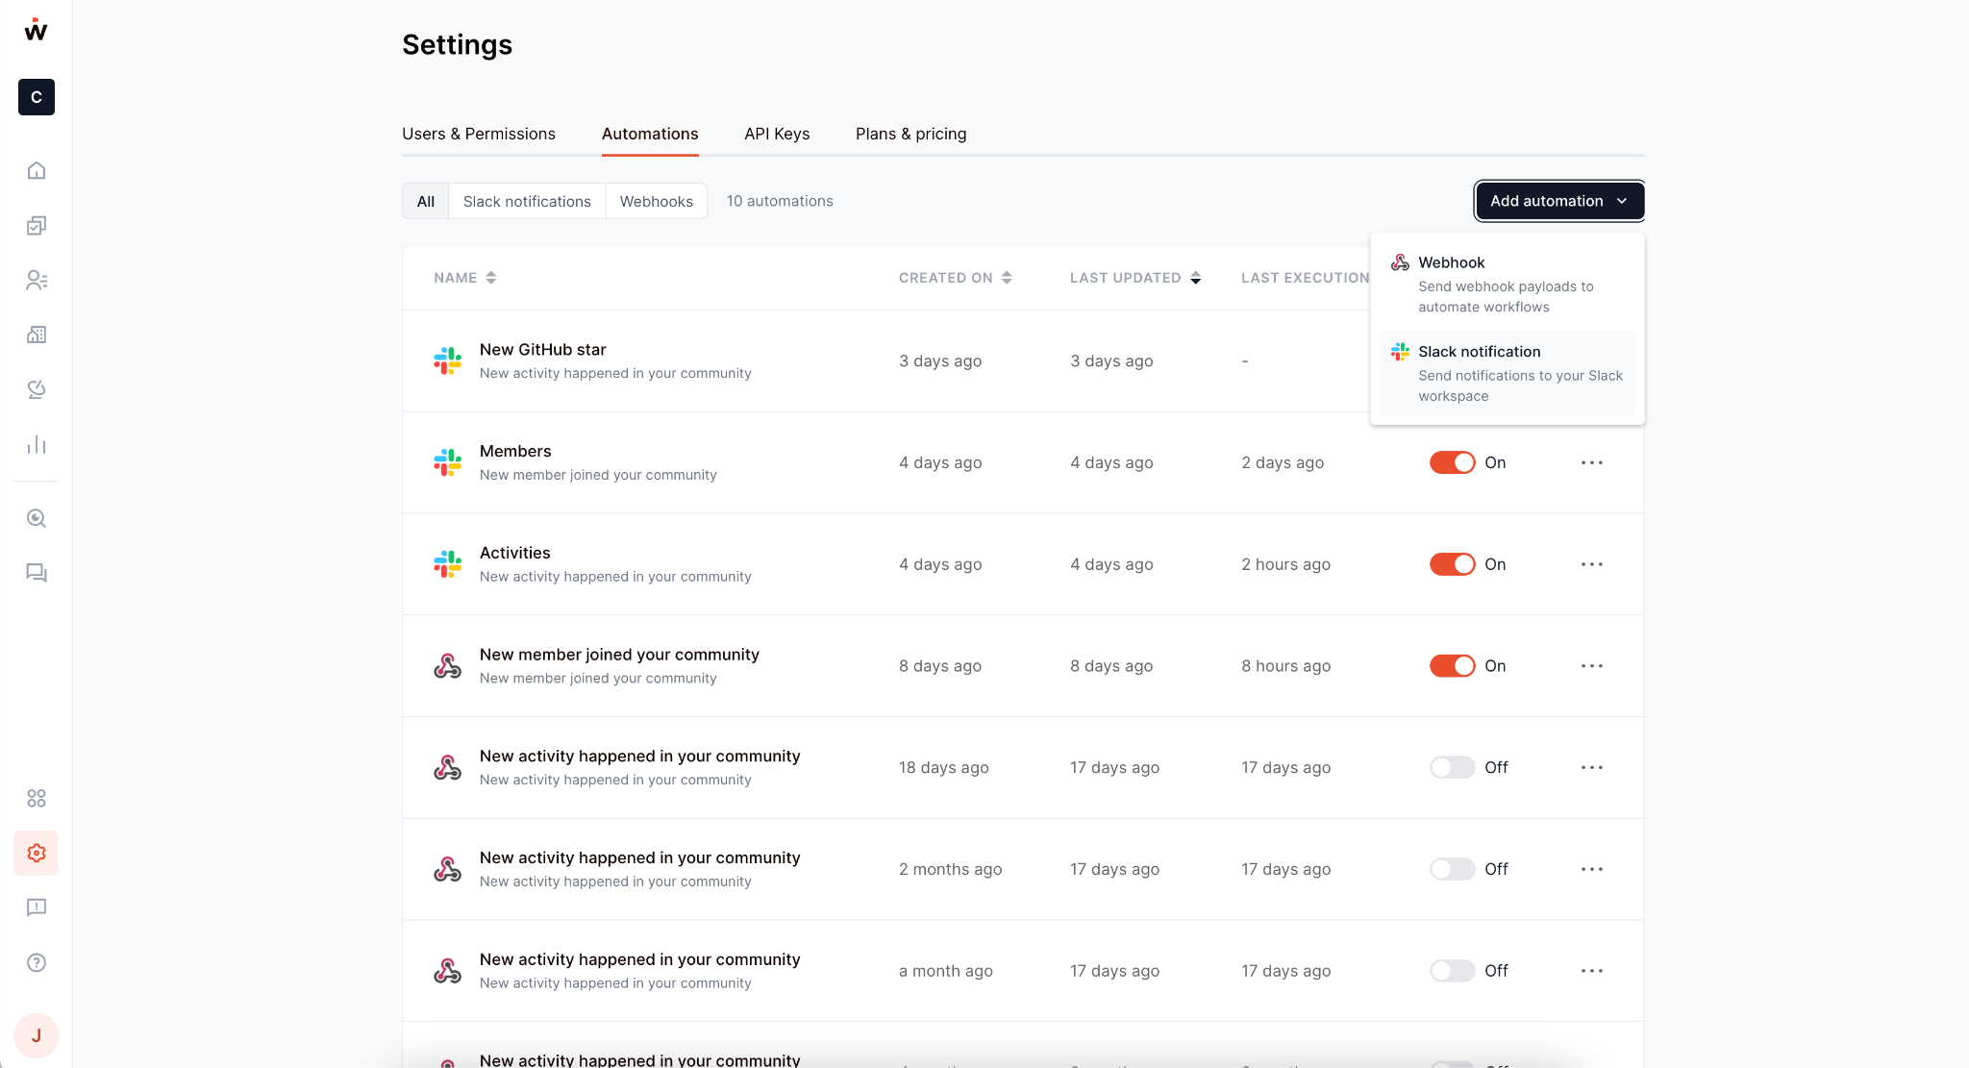Open the New GitHub star automation
The width and height of the screenshot is (1969, 1068).
coord(542,350)
